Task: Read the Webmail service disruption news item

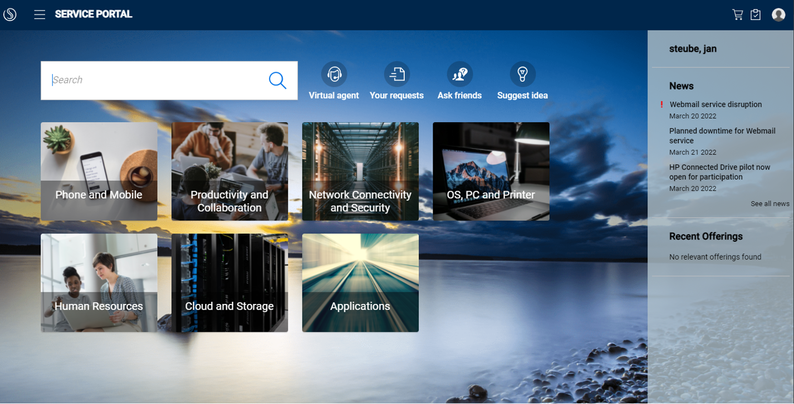Action: tap(715, 104)
